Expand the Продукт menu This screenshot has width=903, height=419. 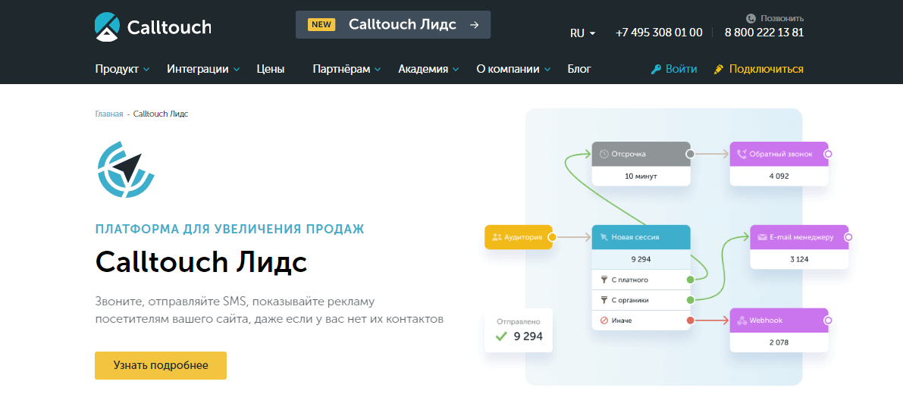click(x=122, y=69)
